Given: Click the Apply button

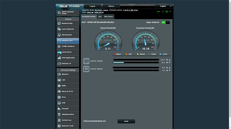Looking at the screenshot, I should tap(126, 121).
